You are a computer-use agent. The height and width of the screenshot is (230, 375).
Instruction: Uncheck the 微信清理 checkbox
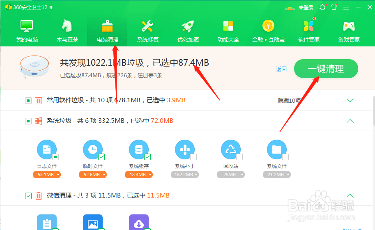click(28, 196)
